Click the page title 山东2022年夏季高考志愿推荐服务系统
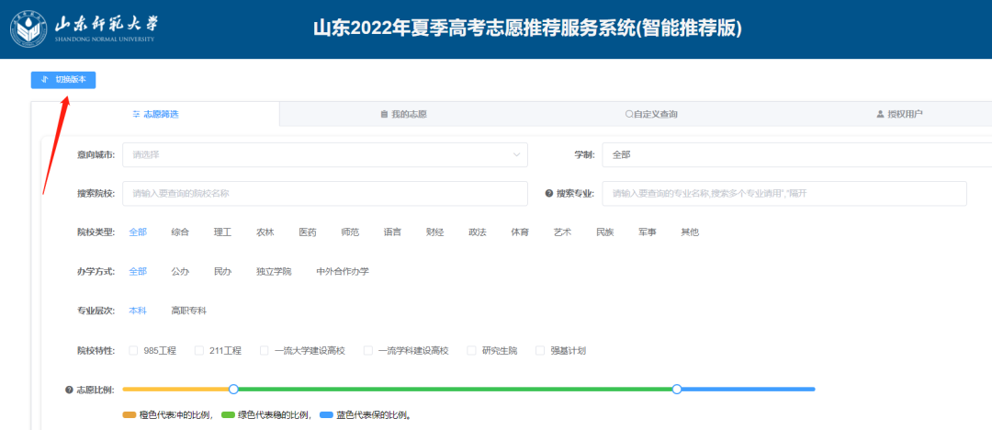The height and width of the screenshot is (430, 992). 526,28
